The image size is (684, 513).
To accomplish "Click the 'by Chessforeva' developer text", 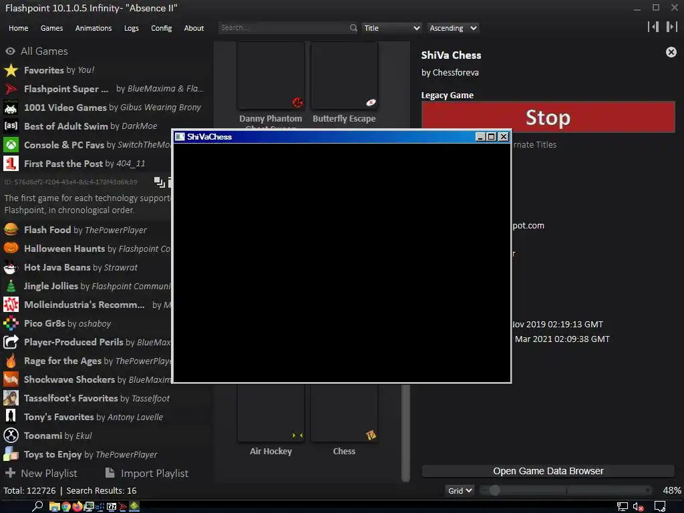I will (450, 72).
